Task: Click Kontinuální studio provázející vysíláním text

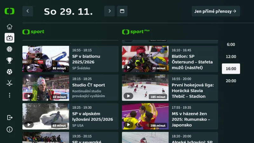Action: [x=89, y=93]
